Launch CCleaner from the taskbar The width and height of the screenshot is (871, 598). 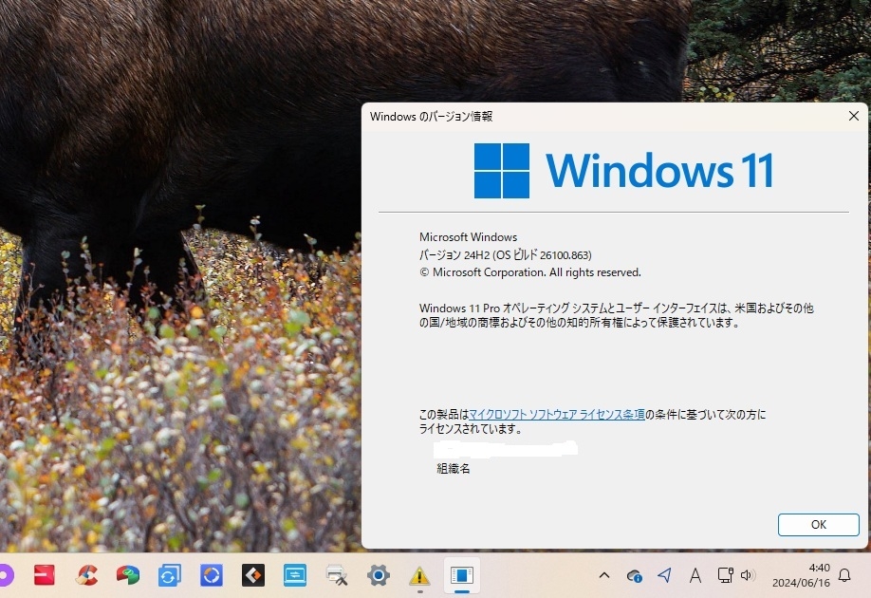86,575
